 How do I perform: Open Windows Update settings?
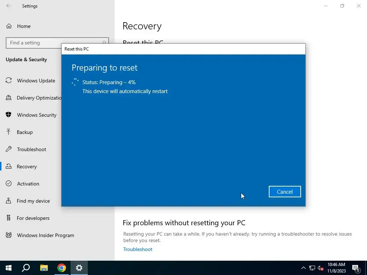pos(36,81)
